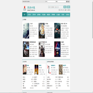Select the highlighted home tab in navigation bar
Image resolution: width=93 pixels, height=93 pixels.
(25, 14)
